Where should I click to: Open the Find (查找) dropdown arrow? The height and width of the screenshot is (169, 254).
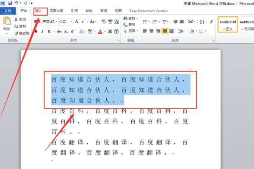137,18
